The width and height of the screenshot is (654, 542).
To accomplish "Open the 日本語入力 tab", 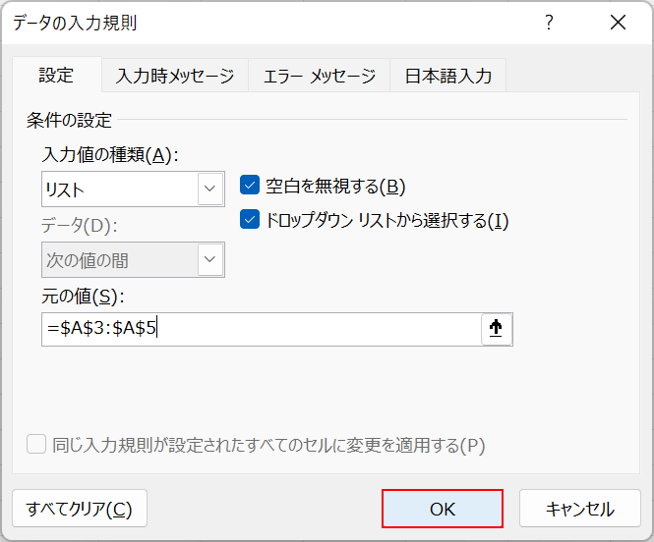I will coord(448,76).
